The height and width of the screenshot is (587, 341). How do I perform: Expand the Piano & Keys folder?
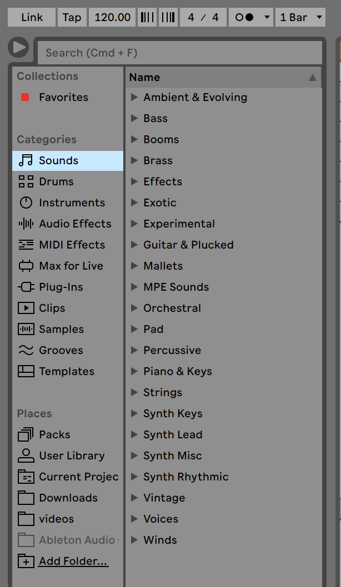pos(134,371)
